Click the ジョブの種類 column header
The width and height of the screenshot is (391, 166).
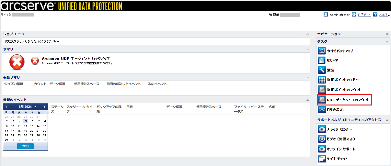13,84
